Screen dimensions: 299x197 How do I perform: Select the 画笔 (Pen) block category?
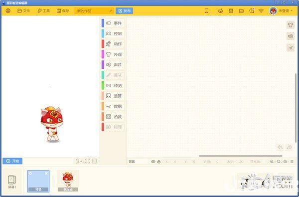coord(113,75)
